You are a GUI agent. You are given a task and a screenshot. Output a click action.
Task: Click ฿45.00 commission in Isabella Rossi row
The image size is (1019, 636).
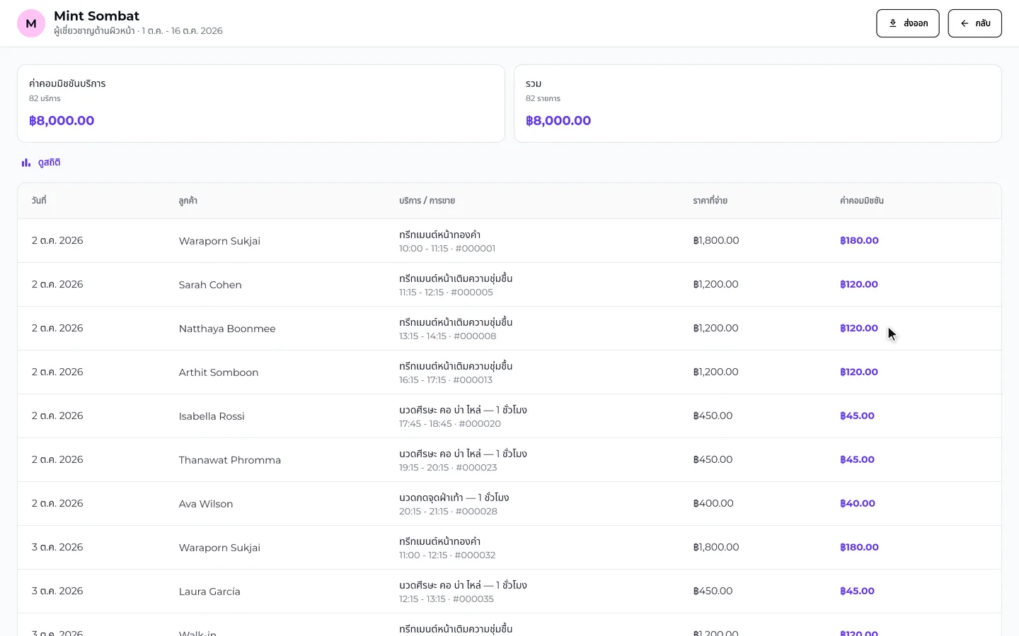pos(857,416)
